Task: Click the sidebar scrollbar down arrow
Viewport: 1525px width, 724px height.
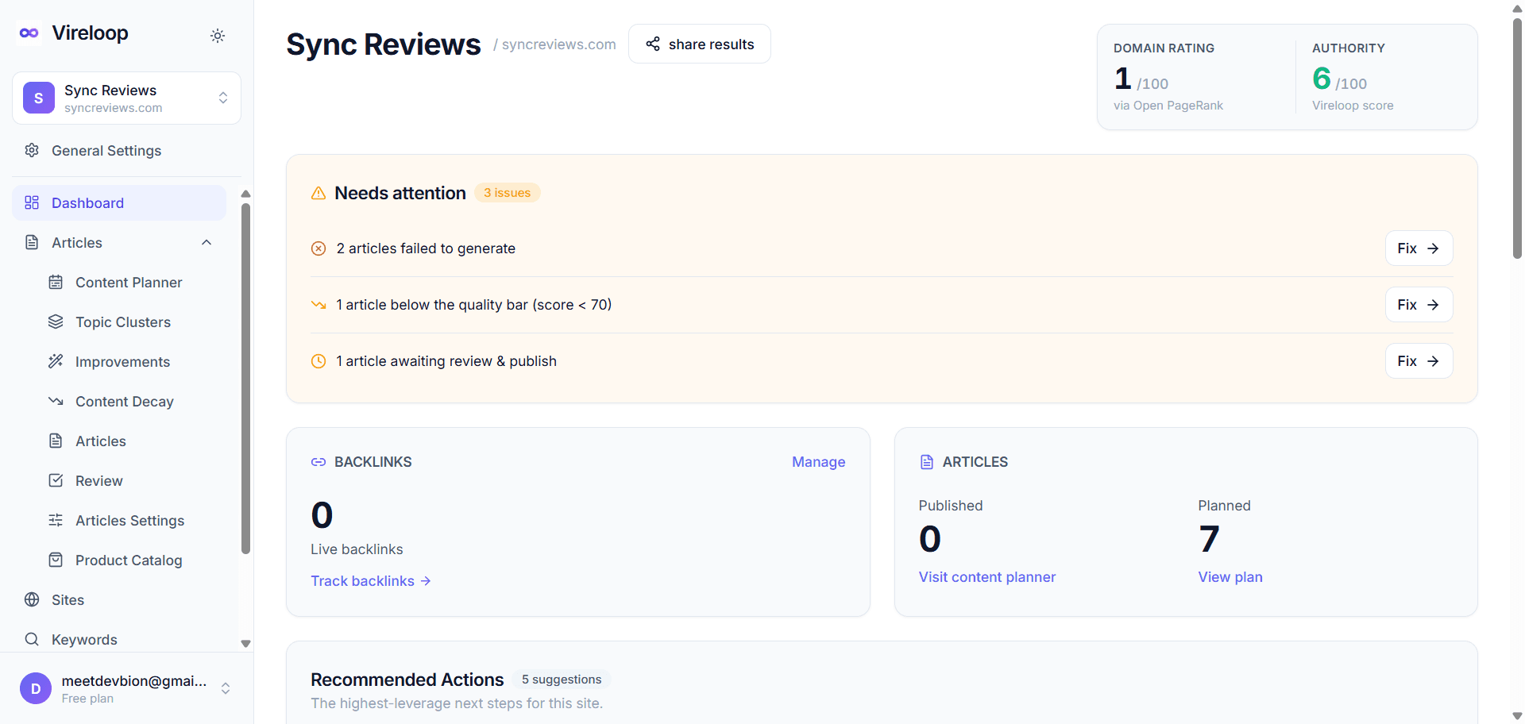Action: [x=245, y=644]
